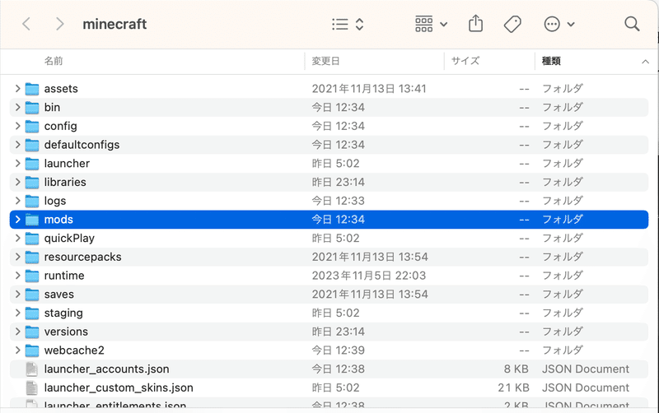
Task: Click the versions folder icon
Action: tap(32, 332)
